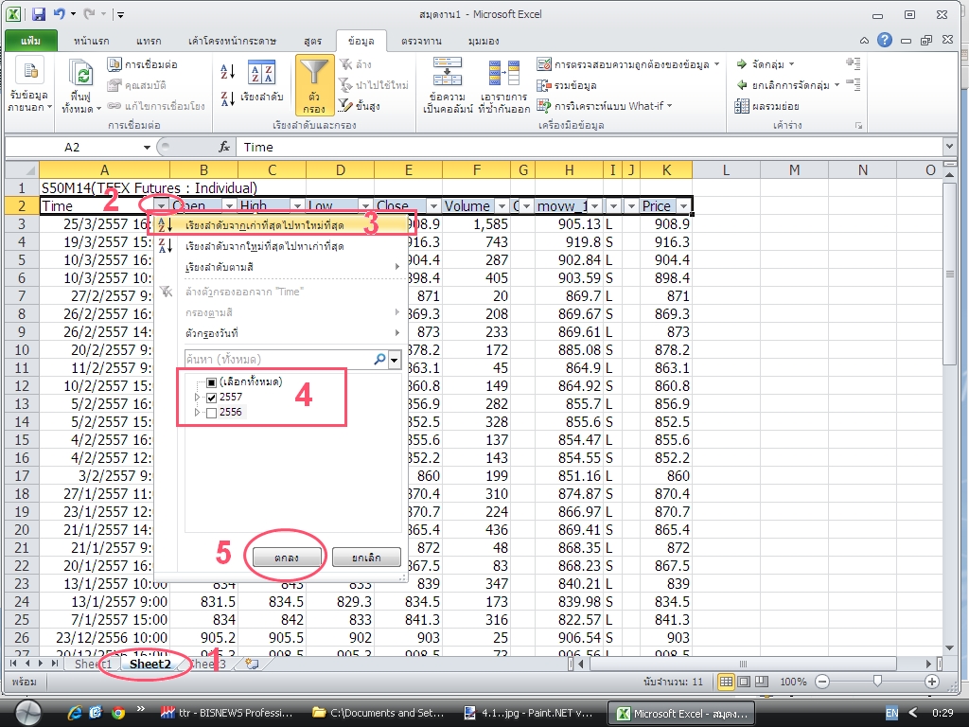Switch to the Insert ribbon tab
The height and width of the screenshot is (727, 969).
[149, 41]
